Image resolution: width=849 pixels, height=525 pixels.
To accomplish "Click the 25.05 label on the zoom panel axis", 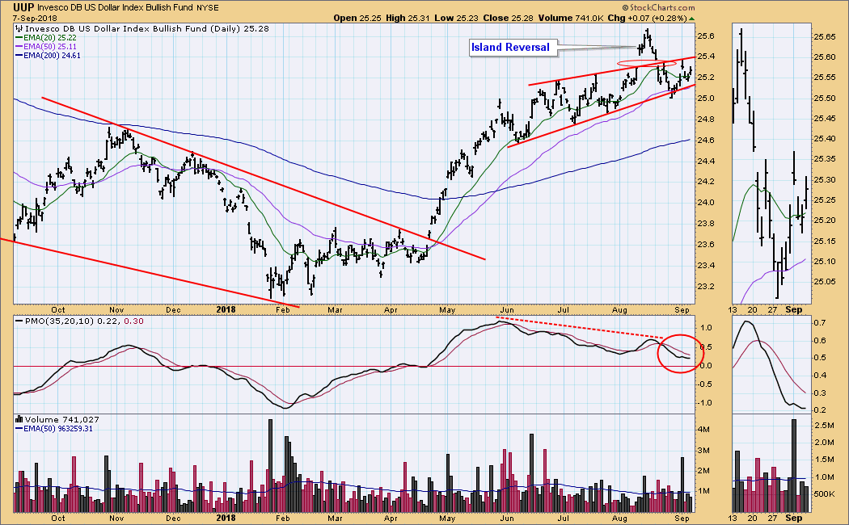I will pos(825,282).
